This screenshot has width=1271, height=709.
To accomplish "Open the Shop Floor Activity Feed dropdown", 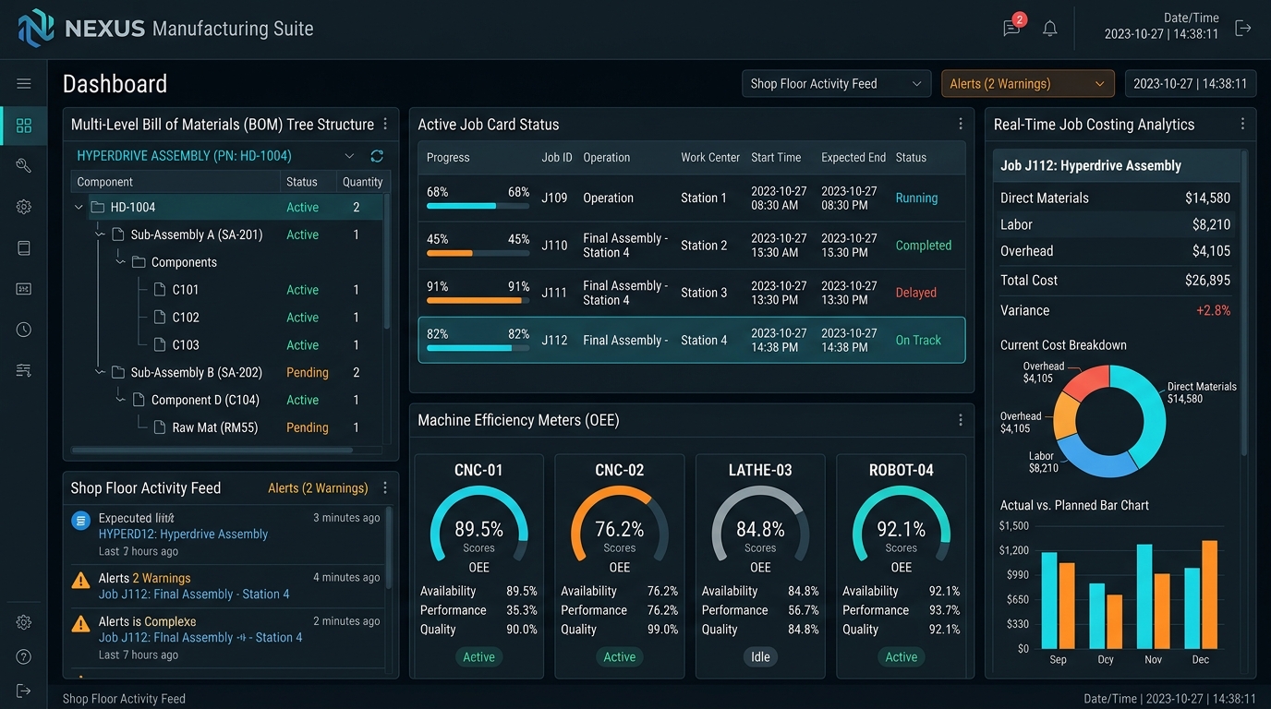I will [837, 84].
